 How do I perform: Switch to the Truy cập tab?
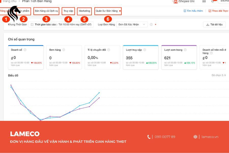(x=68, y=11)
